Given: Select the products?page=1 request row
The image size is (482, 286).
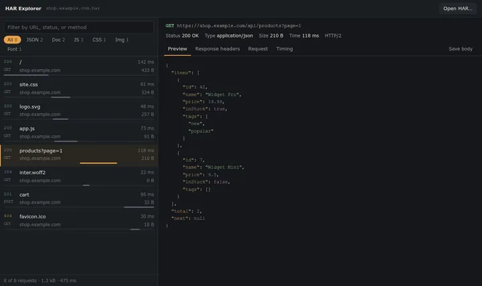Looking at the screenshot, I should (79, 155).
